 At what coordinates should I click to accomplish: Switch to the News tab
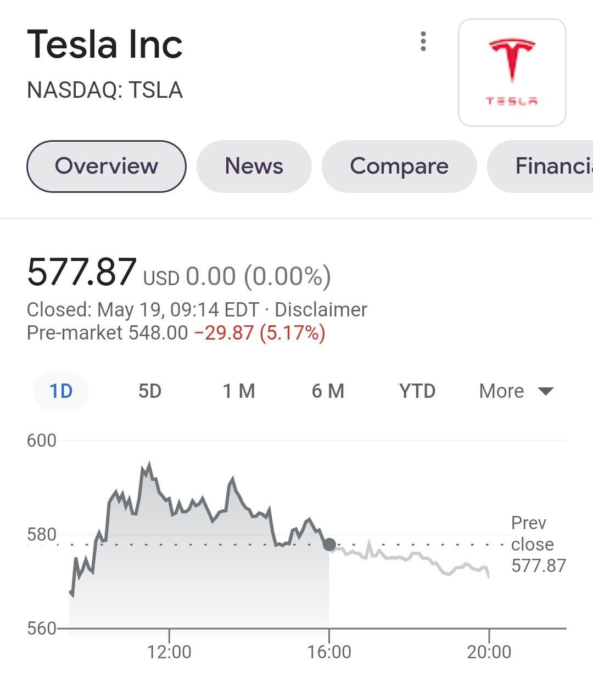253,166
